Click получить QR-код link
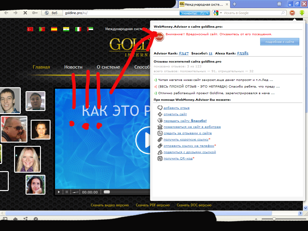This screenshot has width=308, height=231. click(x=178, y=158)
